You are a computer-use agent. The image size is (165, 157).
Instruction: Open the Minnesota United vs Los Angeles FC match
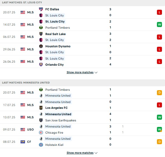coord(82,105)
